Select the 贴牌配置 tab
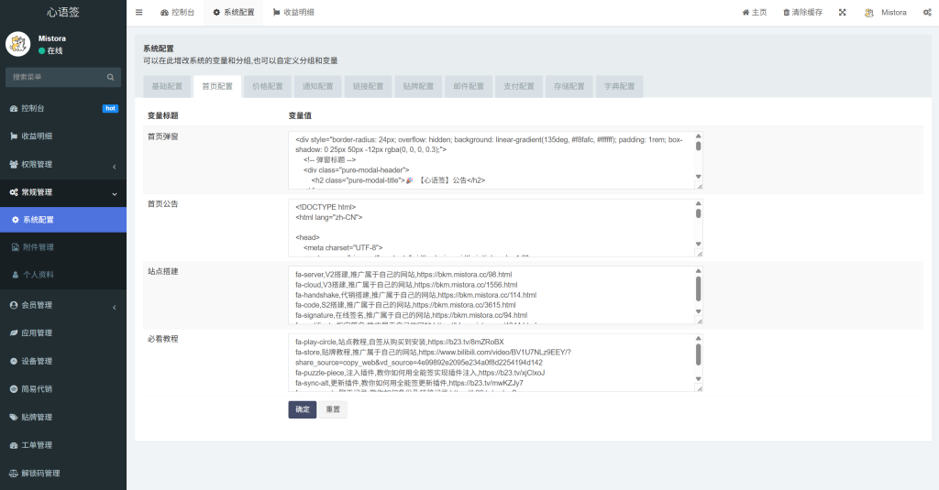Image resolution: width=939 pixels, height=490 pixels. (x=418, y=86)
